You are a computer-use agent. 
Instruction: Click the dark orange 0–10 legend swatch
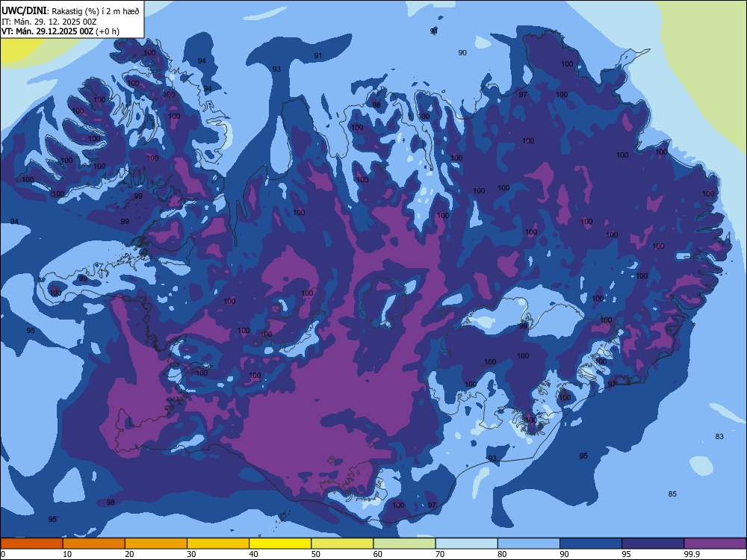click(31, 544)
